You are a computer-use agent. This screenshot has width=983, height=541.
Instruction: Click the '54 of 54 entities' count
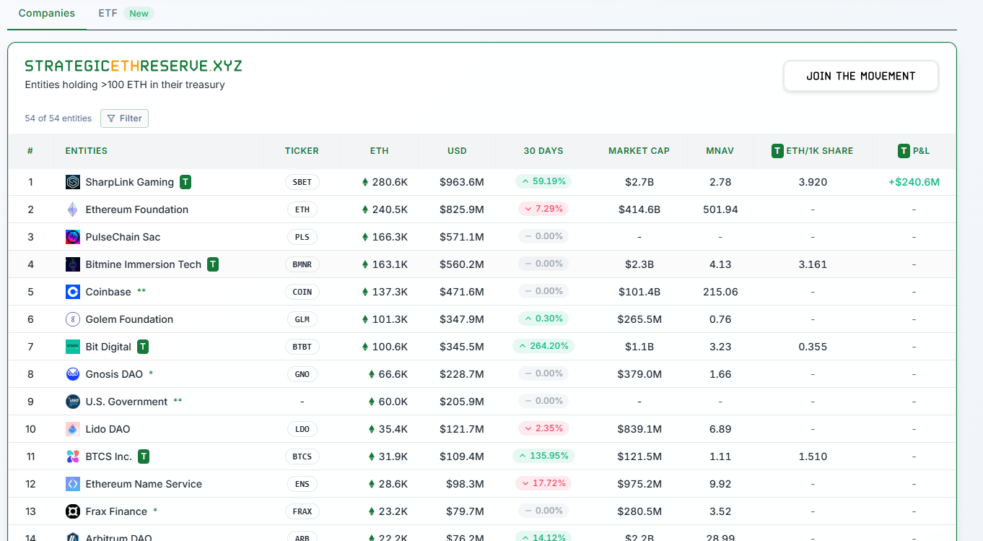pos(58,118)
